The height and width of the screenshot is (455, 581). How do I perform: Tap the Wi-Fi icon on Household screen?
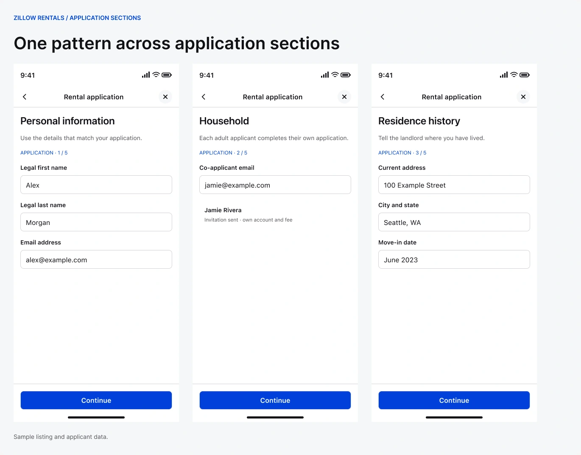[335, 75]
